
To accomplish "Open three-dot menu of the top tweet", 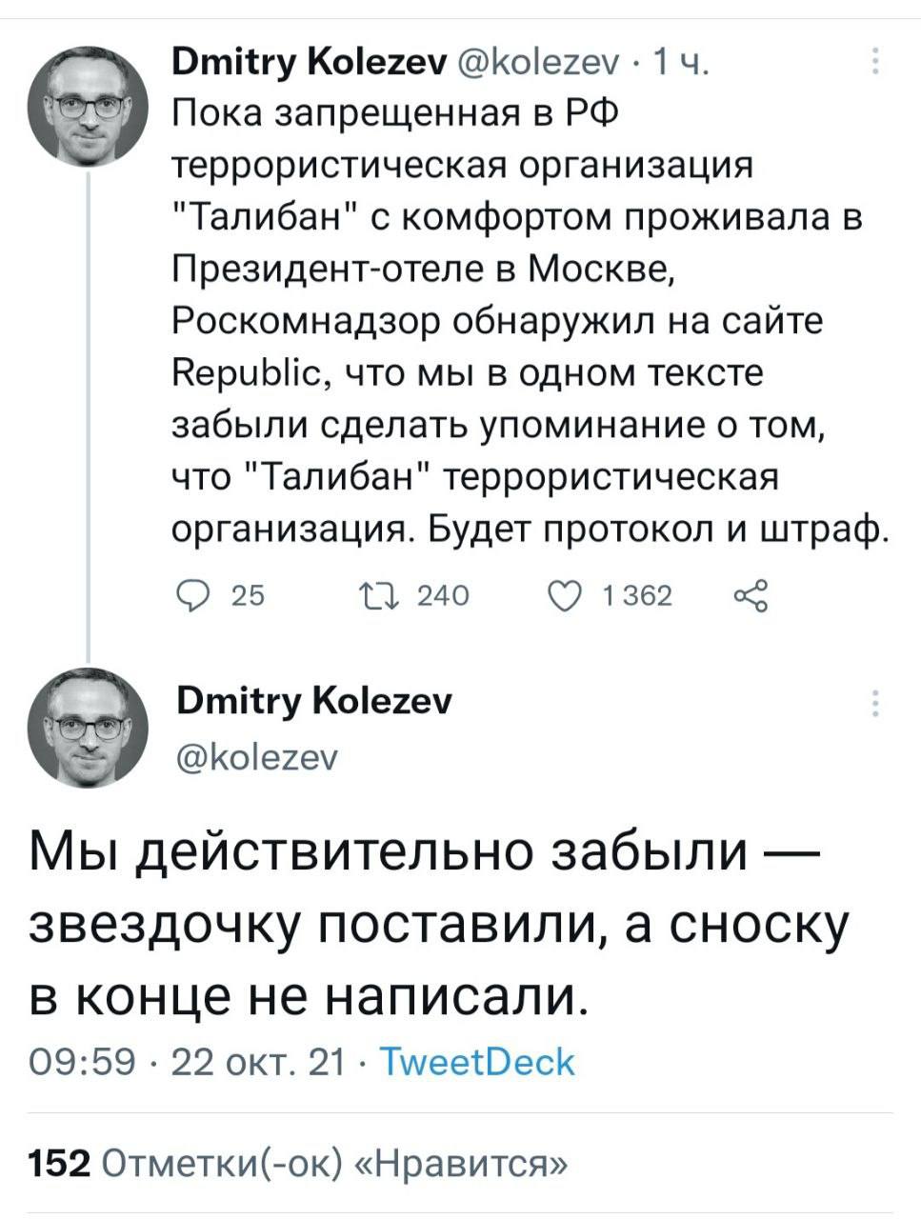I will 874,64.
